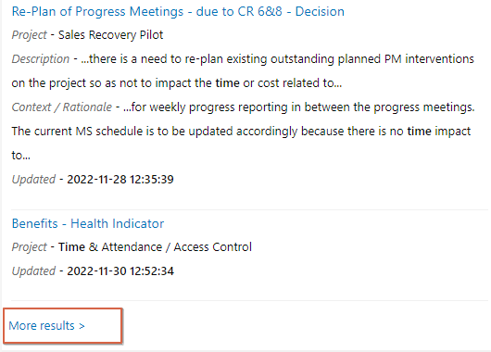Click the 2022-11-30 12:52:34 timestamp

120,271
